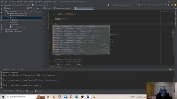Open the go build go-WebScraper configuration dropdown
This screenshot has width=177, height=99.
coord(123,5)
